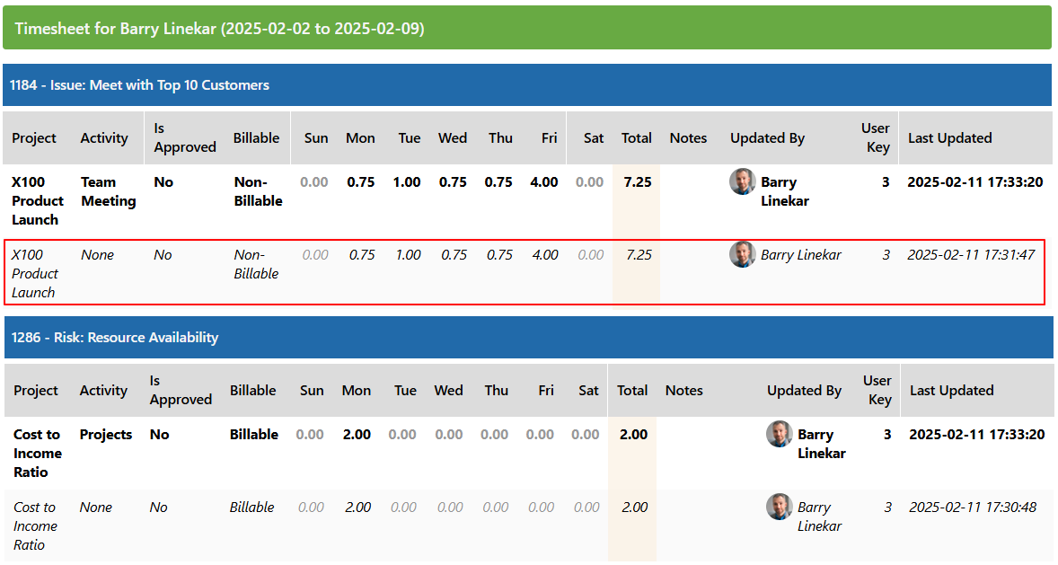Click timestamp 2025-02-11 17:31:47
This screenshot has height=565, width=1058.
point(971,255)
